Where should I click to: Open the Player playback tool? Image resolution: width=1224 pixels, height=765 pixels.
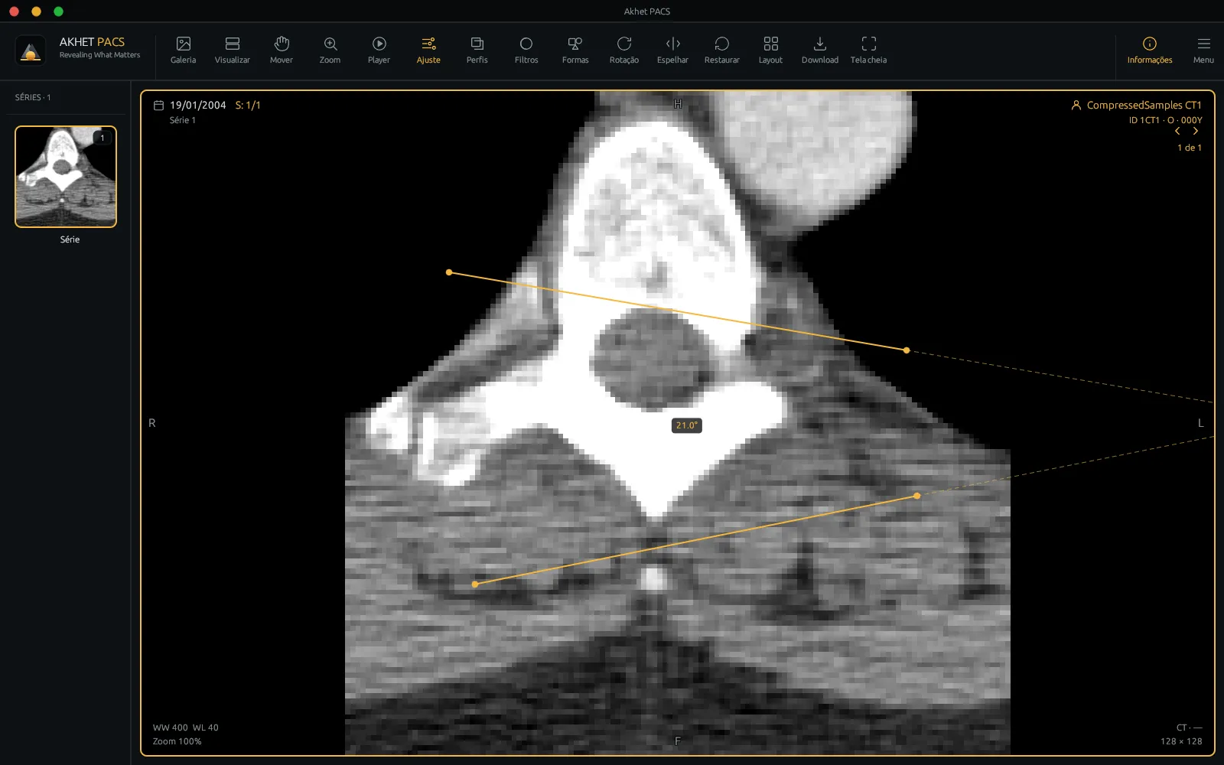pyautogui.click(x=379, y=50)
